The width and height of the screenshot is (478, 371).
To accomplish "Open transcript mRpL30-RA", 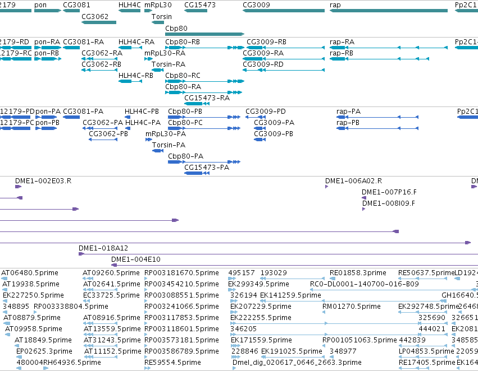I will [x=165, y=53].
